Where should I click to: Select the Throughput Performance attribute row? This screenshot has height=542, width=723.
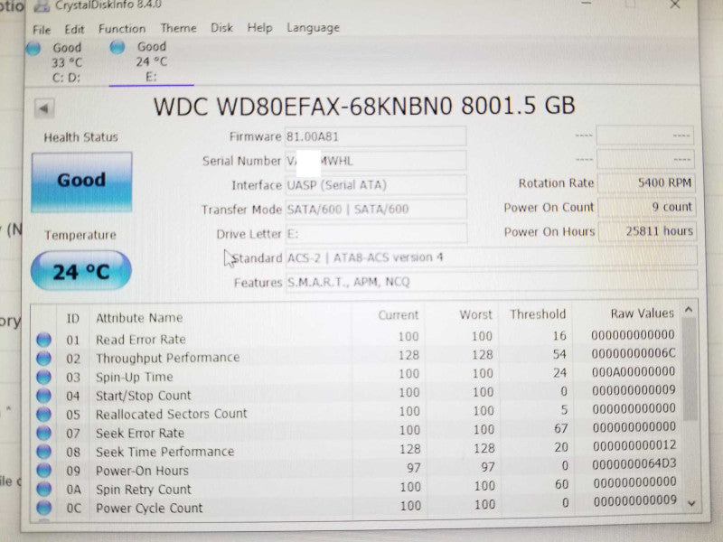point(356,356)
